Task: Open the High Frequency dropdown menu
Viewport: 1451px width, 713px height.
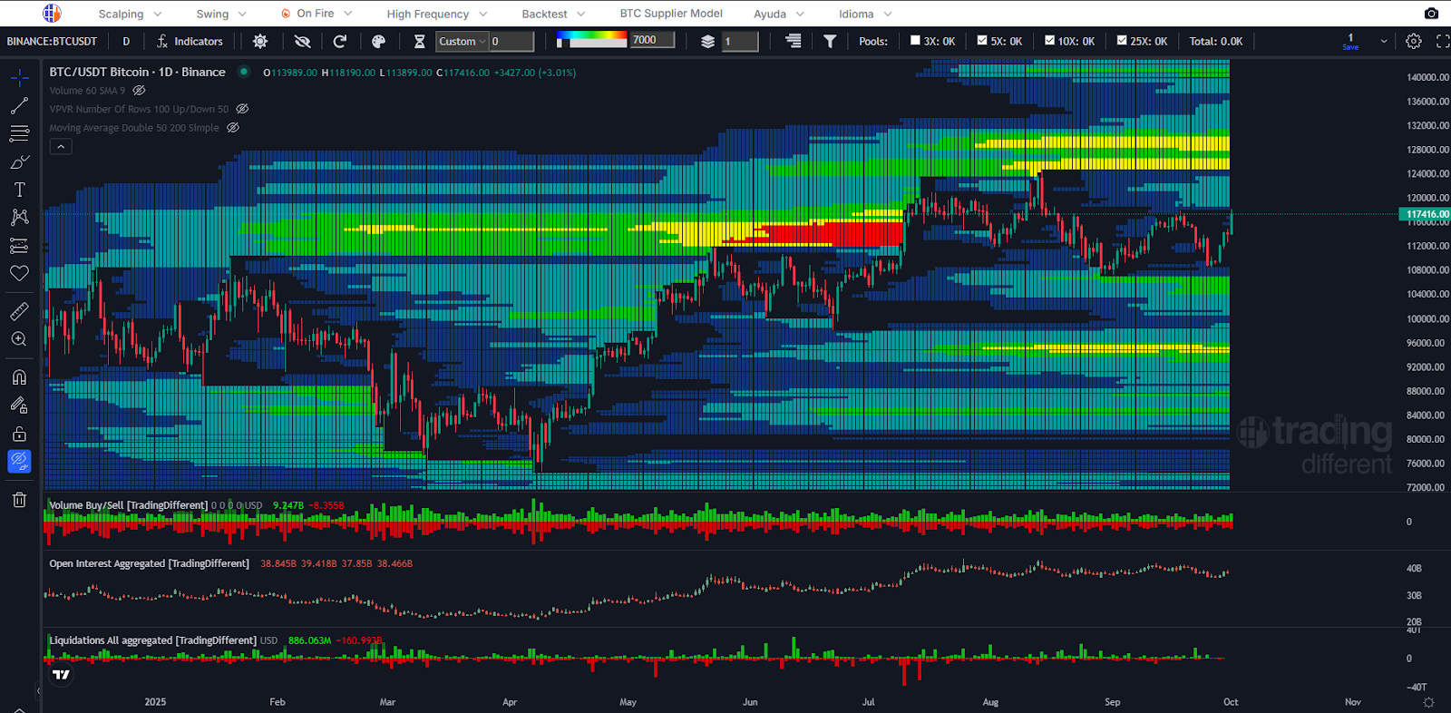Action: click(x=437, y=14)
